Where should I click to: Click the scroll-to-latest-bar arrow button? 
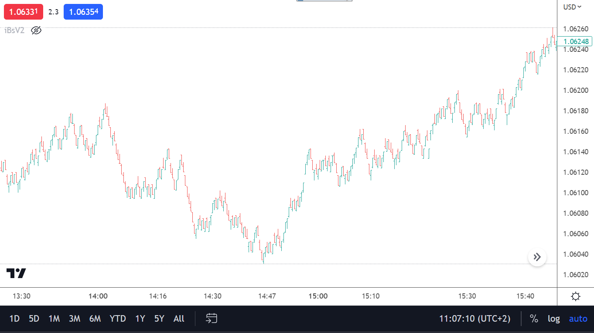point(537,257)
